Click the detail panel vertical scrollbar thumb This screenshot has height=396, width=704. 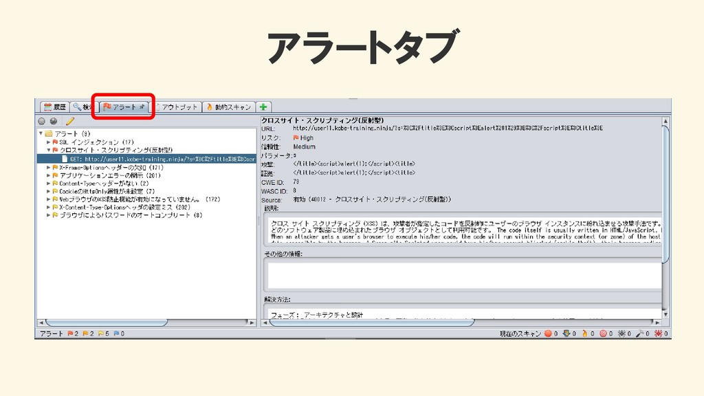(x=665, y=194)
